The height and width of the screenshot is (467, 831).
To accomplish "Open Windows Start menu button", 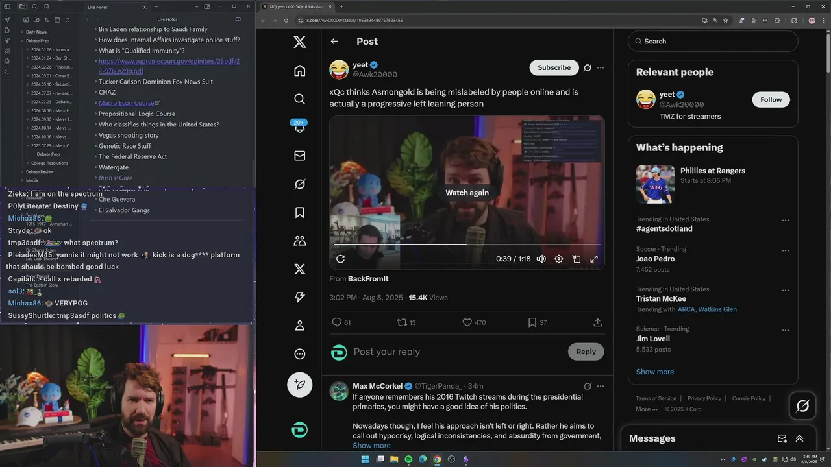I will [x=365, y=459].
